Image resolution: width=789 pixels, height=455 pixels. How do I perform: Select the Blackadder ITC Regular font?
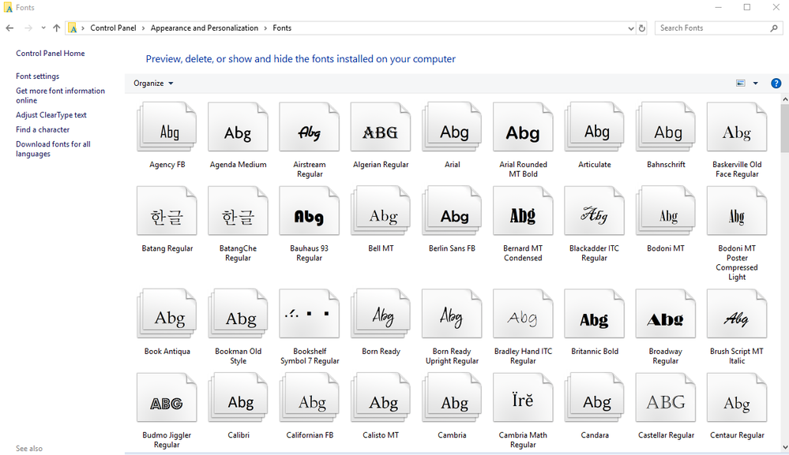[594, 211]
